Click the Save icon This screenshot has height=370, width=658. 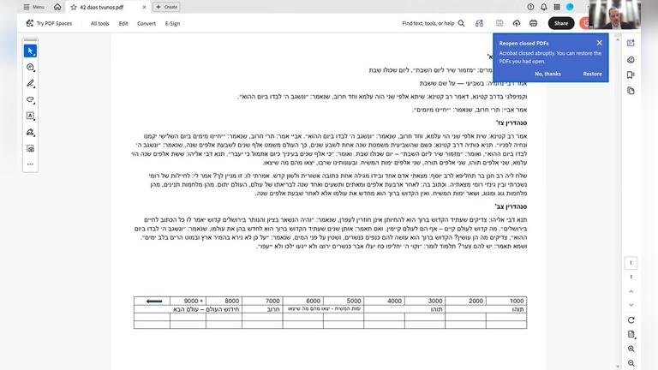coord(499,23)
